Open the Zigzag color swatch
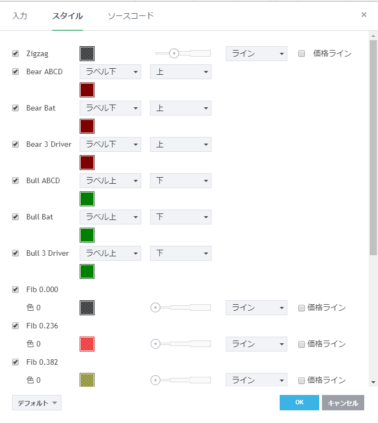The width and height of the screenshot is (378, 423). tap(87, 53)
